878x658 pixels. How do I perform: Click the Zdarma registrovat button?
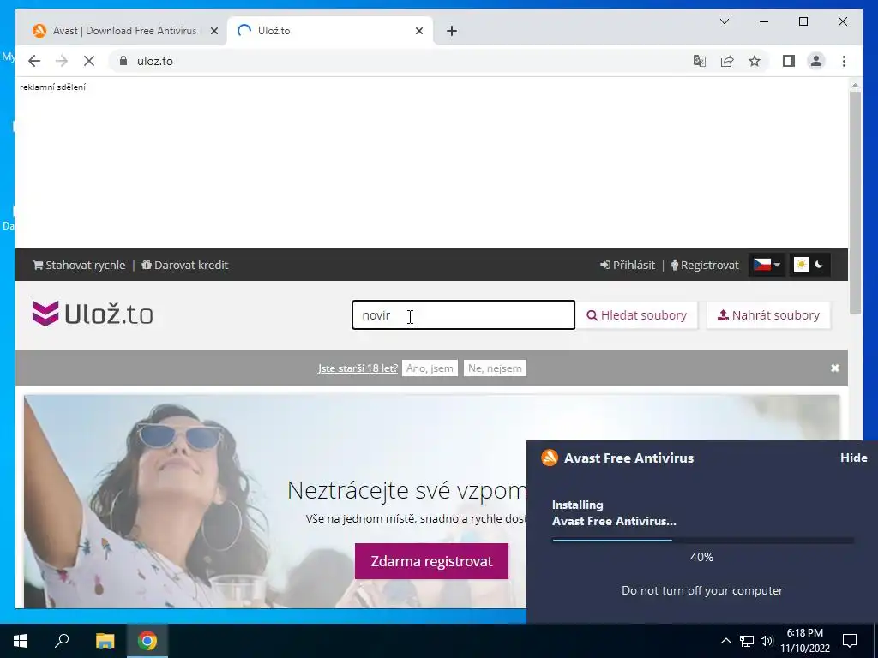click(432, 561)
